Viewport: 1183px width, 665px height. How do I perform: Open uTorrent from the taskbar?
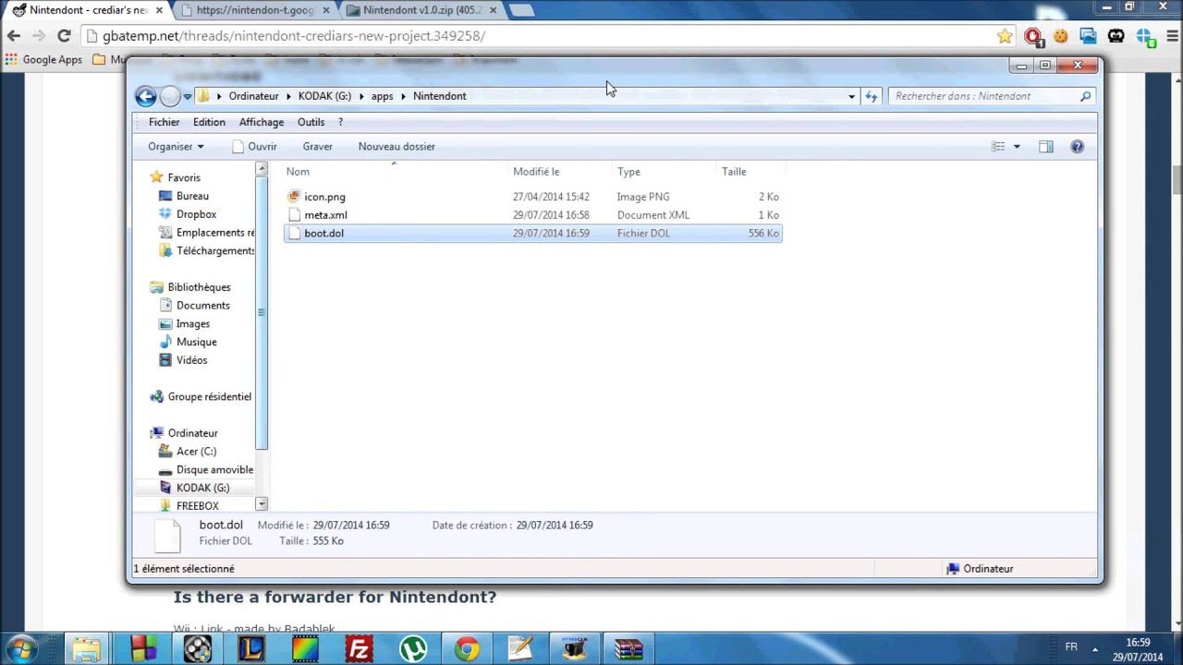pyautogui.click(x=412, y=649)
